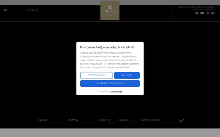The height and width of the screenshot is (137, 220).
Task: Select the Távozás date field
Action: click(x=87, y=120)
